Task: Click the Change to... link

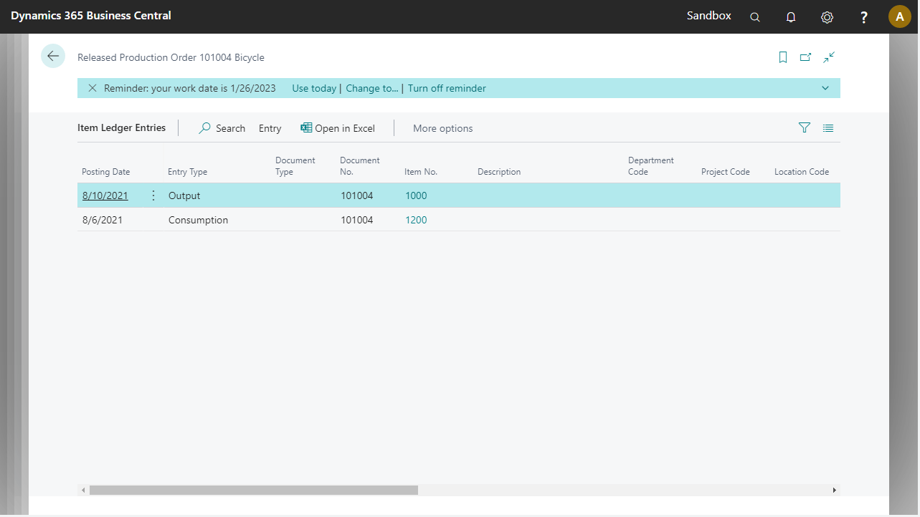Action: click(372, 88)
